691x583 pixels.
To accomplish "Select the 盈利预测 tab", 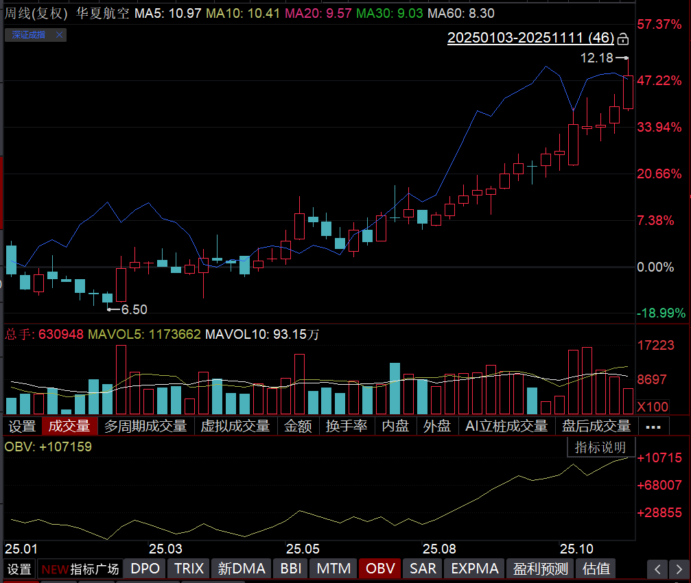I will (x=541, y=569).
